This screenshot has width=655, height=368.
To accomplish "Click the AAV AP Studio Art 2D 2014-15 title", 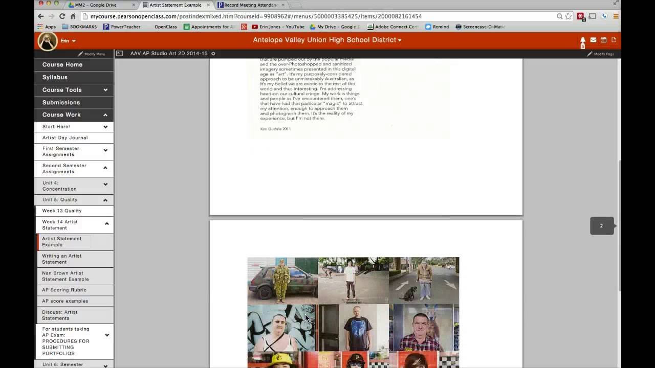I will click(x=169, y=54).
